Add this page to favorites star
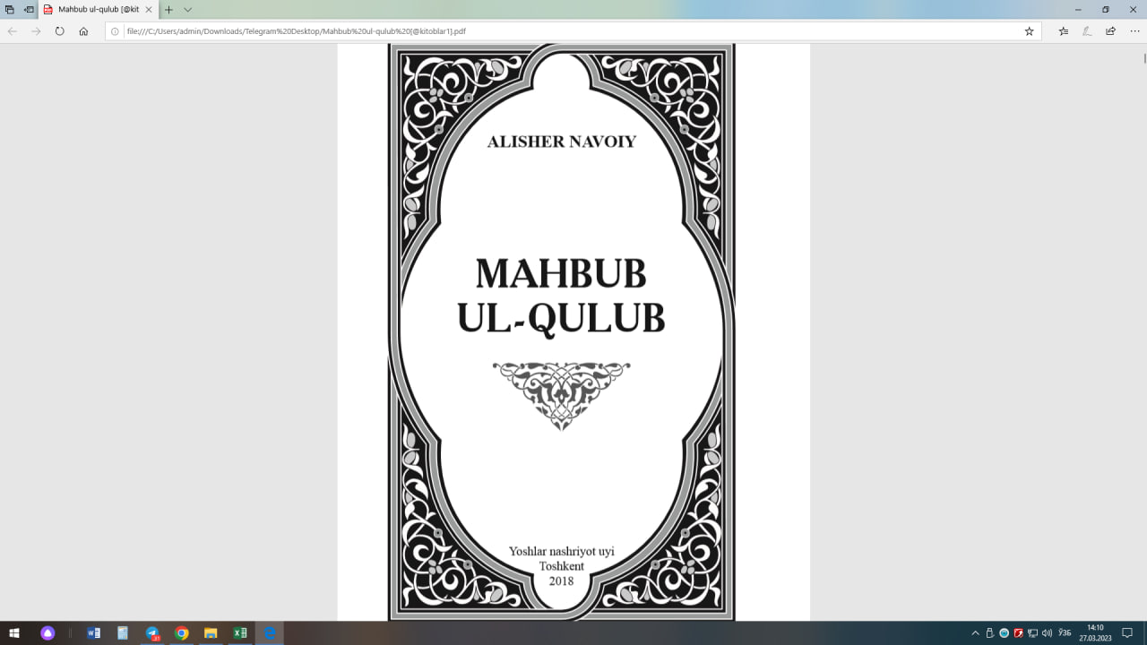Viewport: 1147px width, 645px height. click(1029, 31)
